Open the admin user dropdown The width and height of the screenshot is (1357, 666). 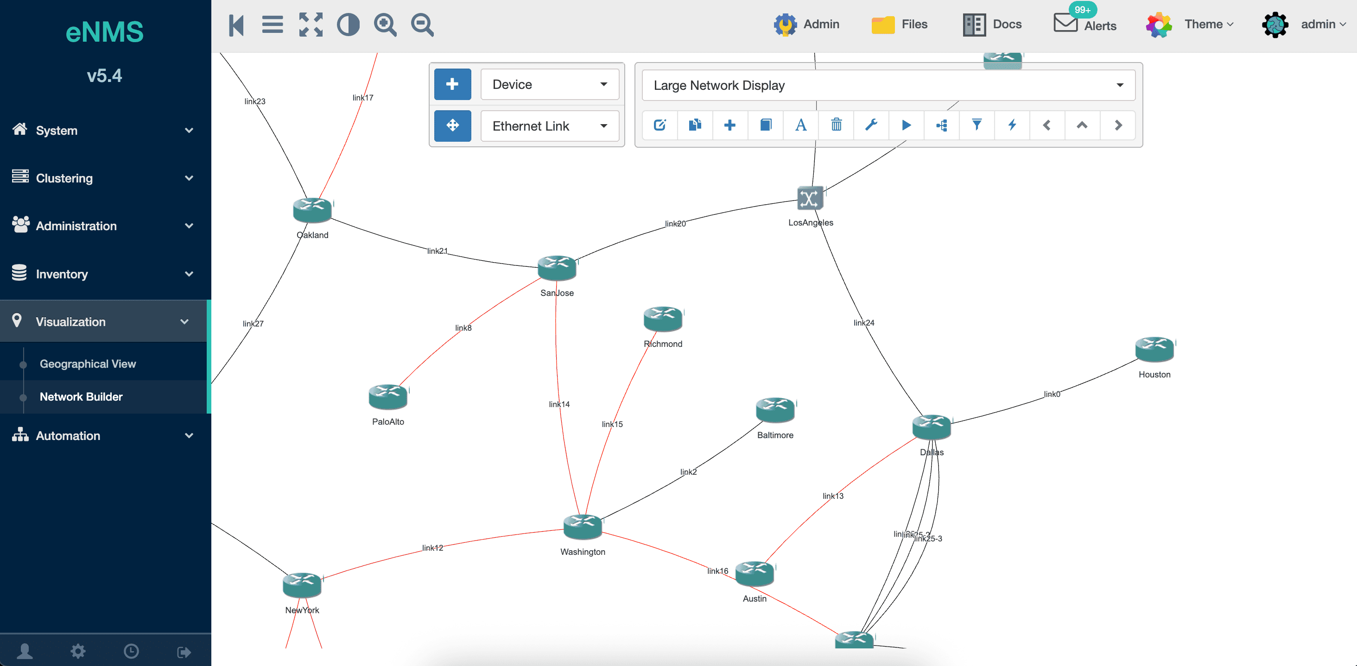coord(1304,24)
